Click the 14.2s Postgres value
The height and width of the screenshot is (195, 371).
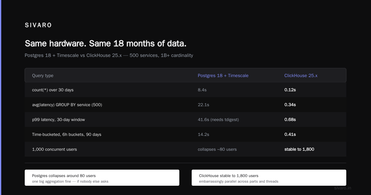click(x=203, y=134)
